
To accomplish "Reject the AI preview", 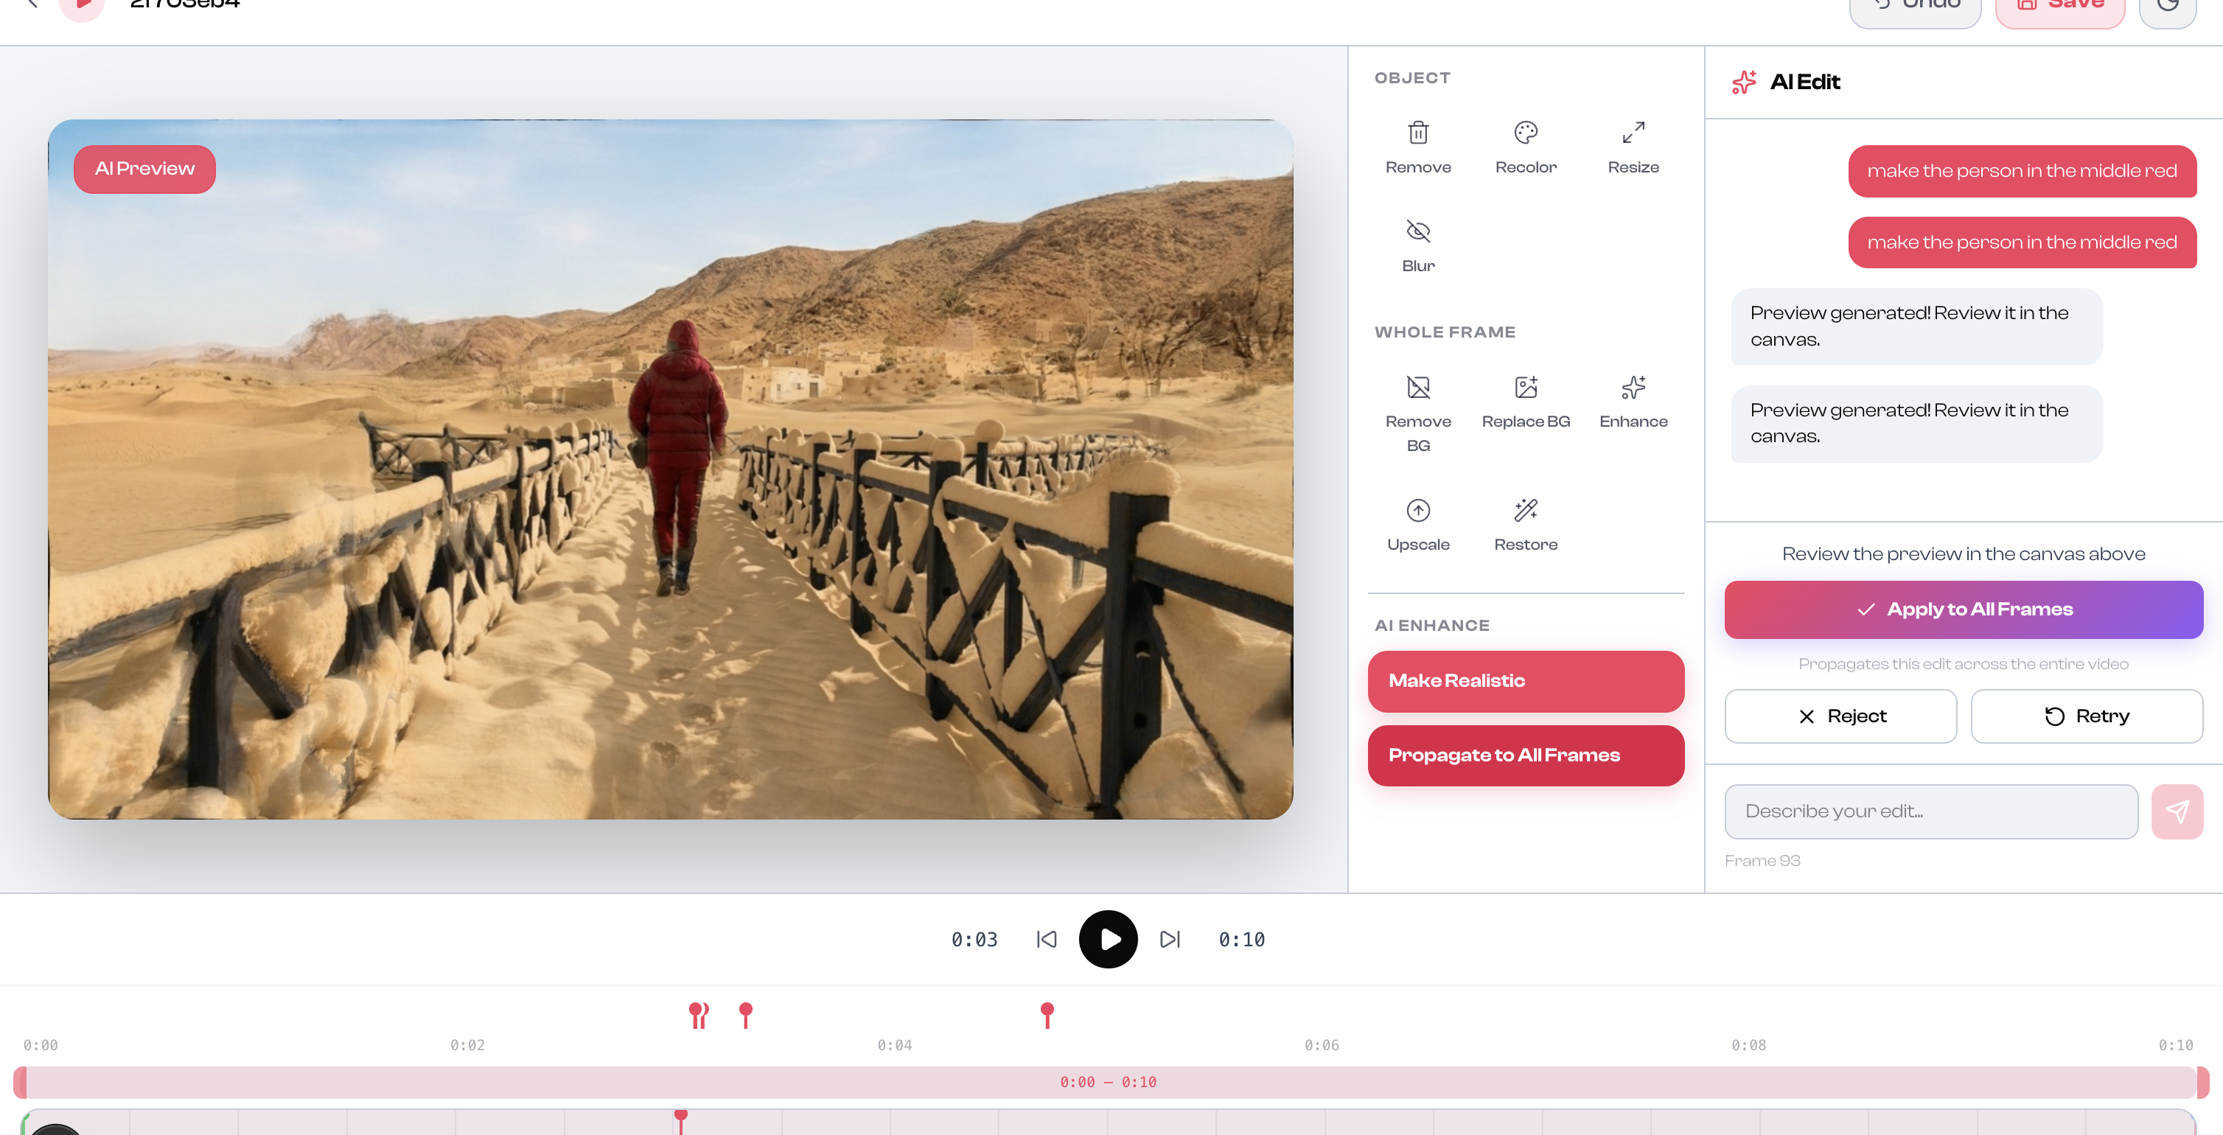I will coord(1840,716).
